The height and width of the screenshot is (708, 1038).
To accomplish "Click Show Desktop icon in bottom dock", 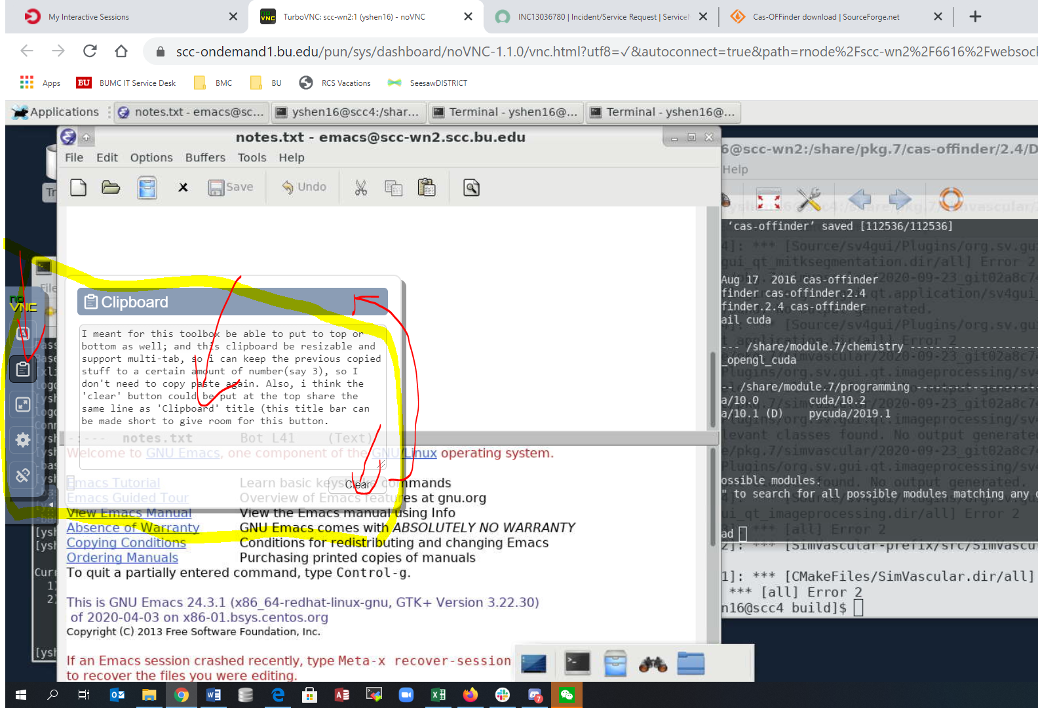I will (x=533, y=663).
